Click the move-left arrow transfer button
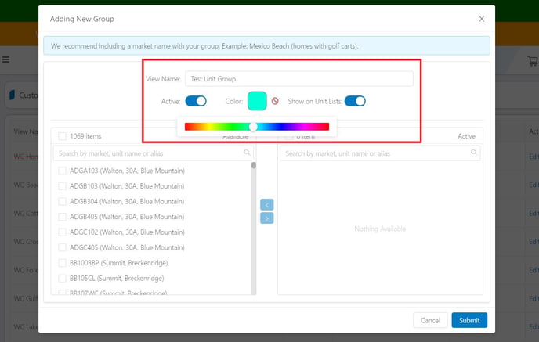This screenshot has width=539, height=342. pos(266,204)
